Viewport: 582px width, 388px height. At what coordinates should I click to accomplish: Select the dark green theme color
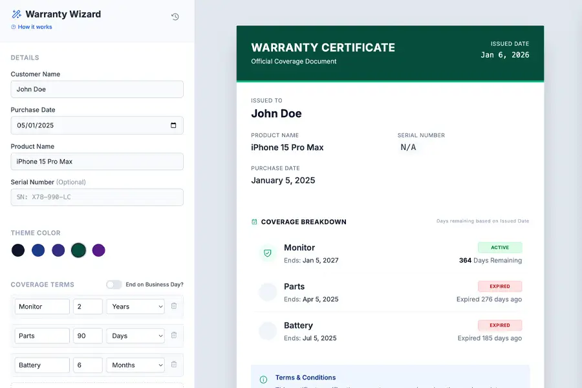pyautogui.click(x=78, y=250)
